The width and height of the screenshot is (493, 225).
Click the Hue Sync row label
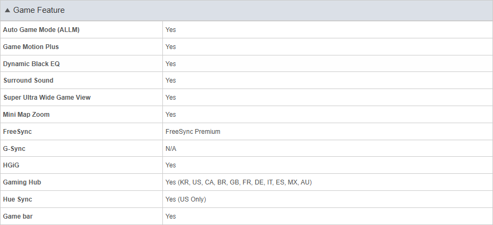[18, 199]
